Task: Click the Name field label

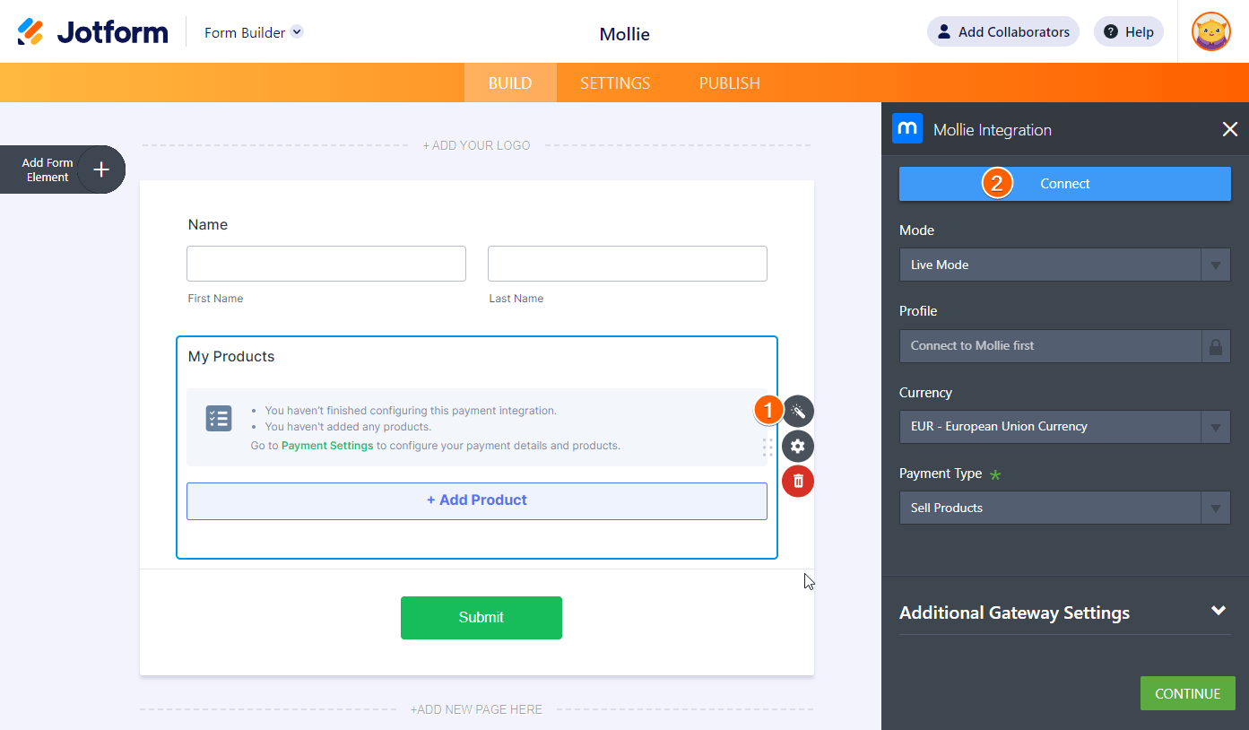Action: 208,224
